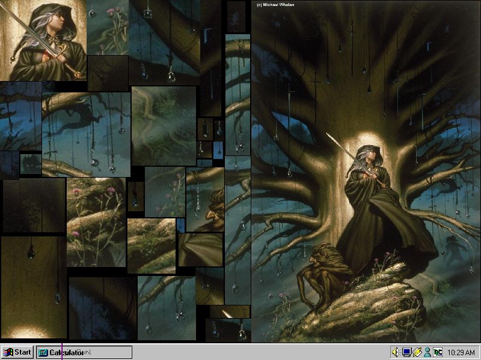Open the Start menu
The height and width of the screenshot is (360, 481).
coord(17,352)
